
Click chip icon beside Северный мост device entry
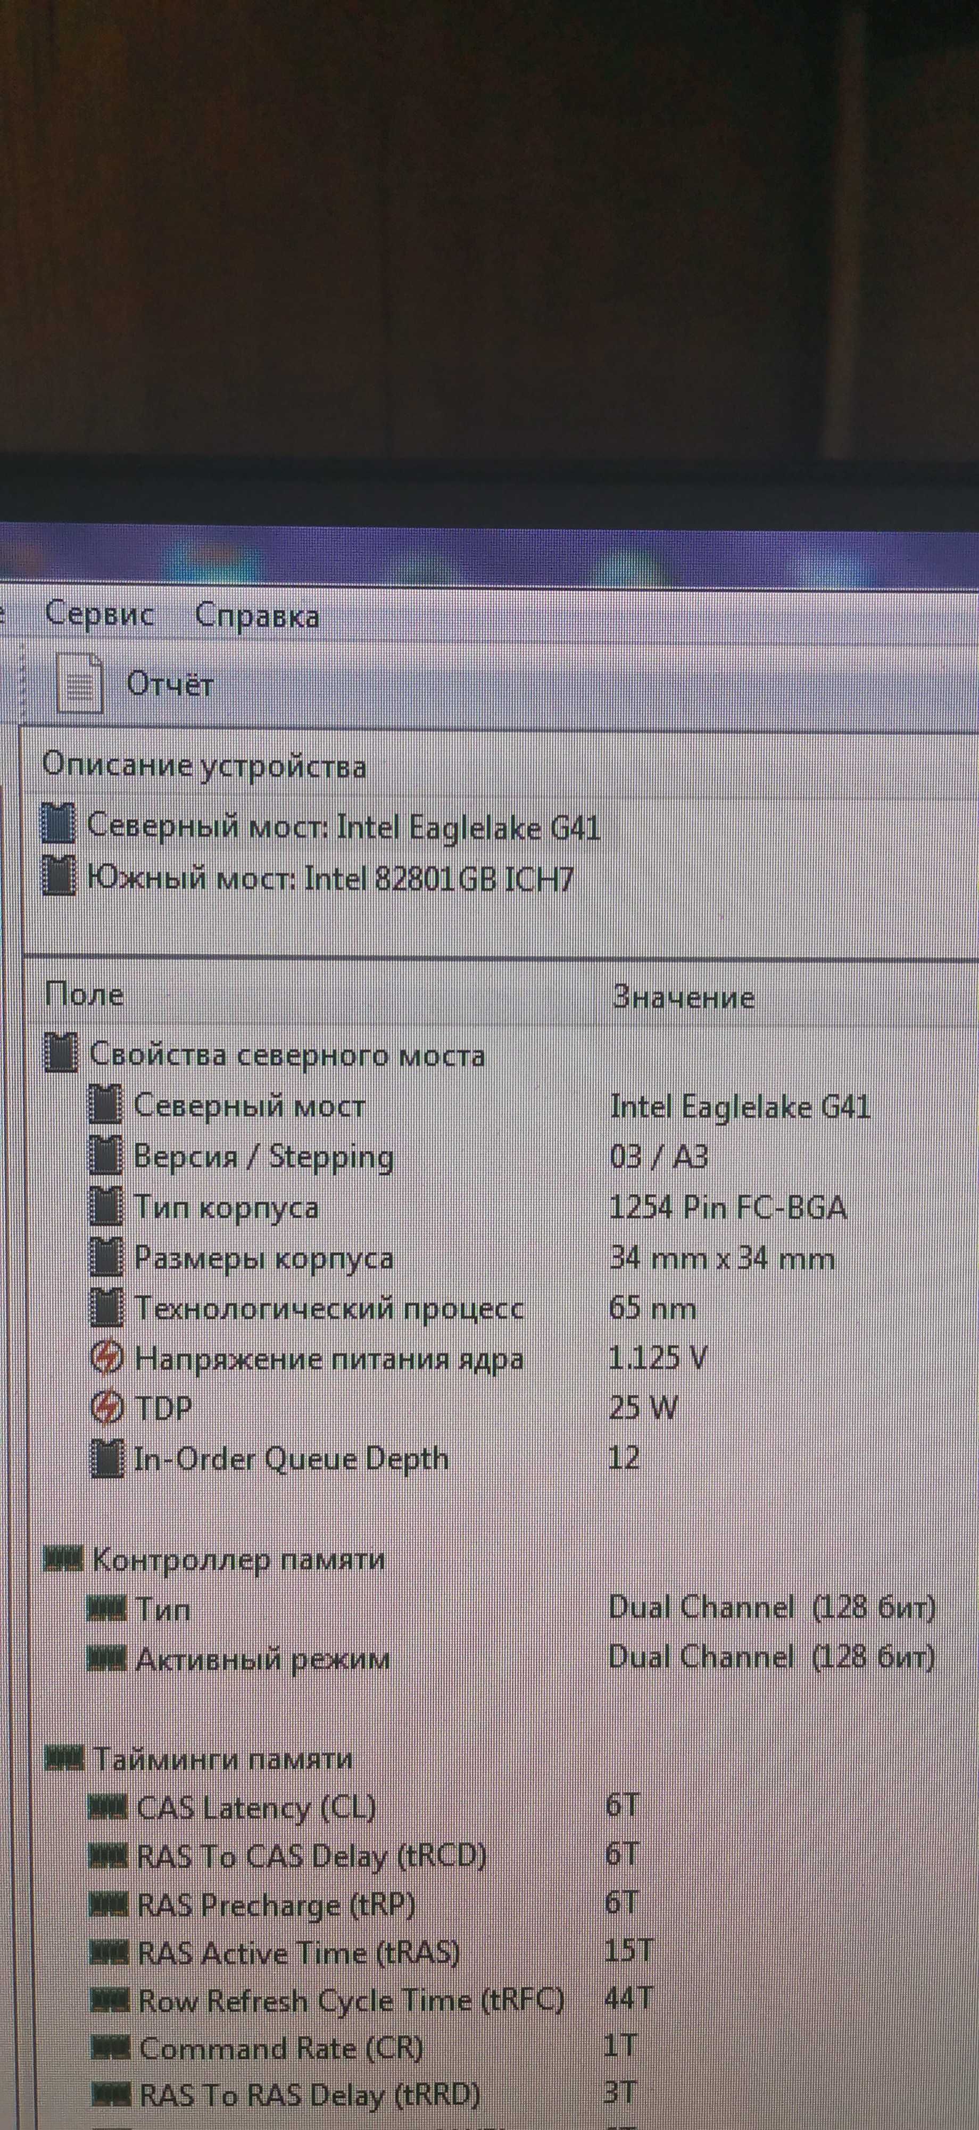coord(59,824)
